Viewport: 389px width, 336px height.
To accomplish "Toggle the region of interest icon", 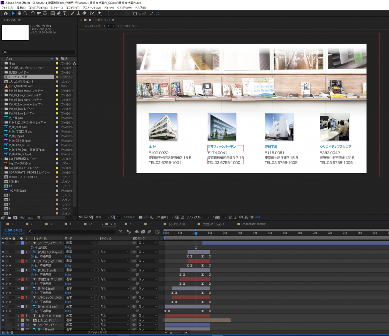I will (177, 217).
